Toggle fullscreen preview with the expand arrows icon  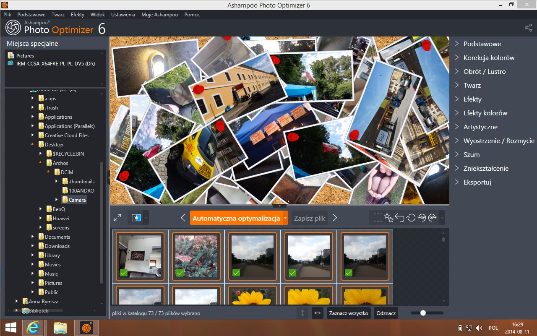118,218
